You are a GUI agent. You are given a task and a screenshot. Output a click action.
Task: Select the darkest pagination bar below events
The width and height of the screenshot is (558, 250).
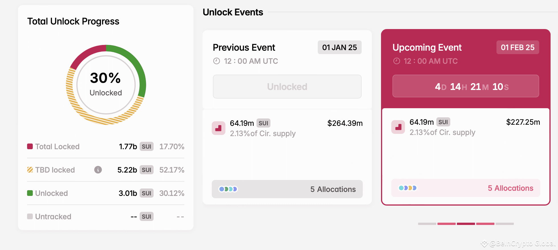click(466, 224)
